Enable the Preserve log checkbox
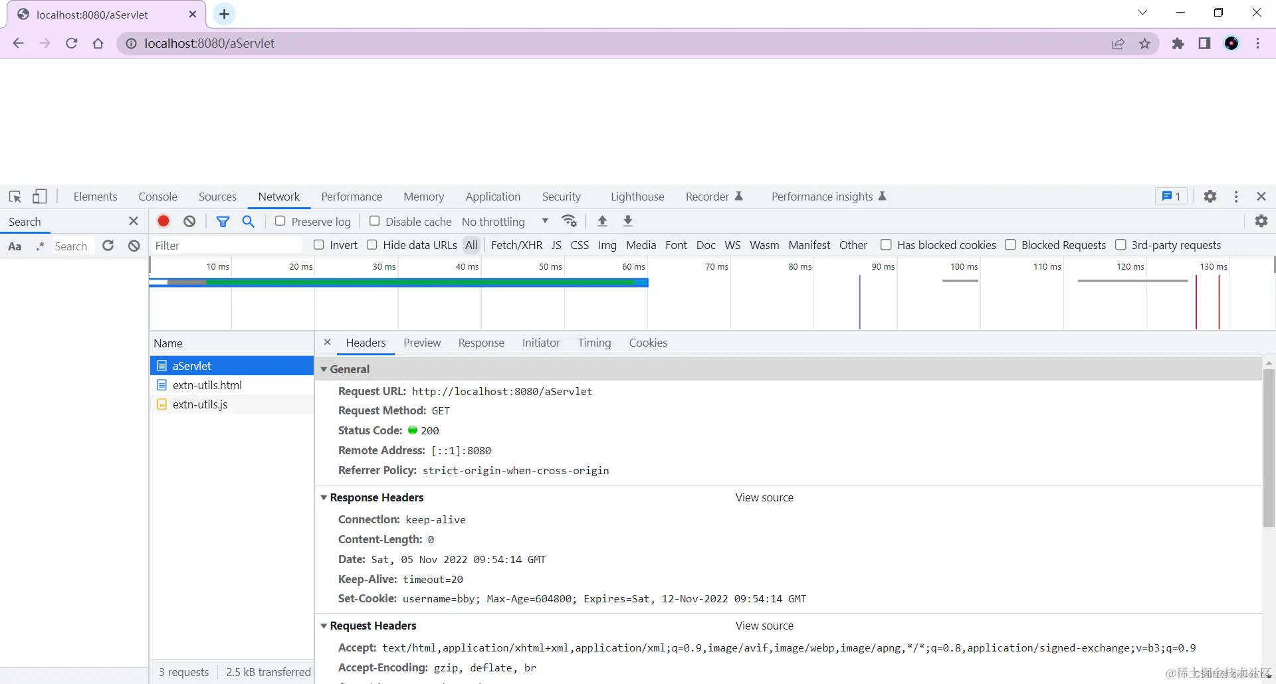 pos(280,221)
